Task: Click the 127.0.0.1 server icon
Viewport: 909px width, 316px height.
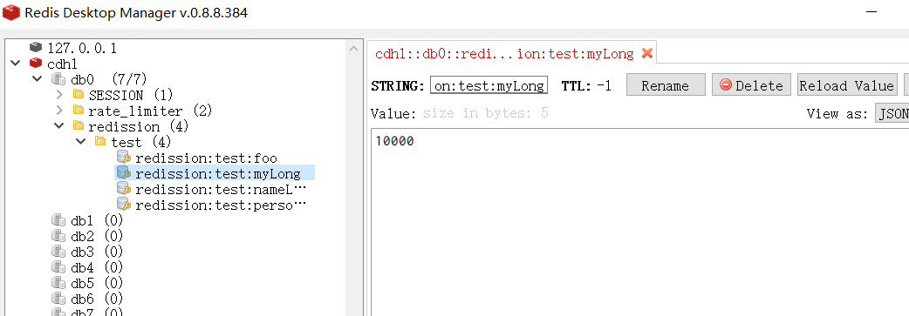Action: pos(36,48)
